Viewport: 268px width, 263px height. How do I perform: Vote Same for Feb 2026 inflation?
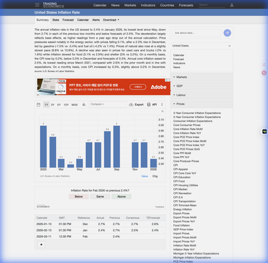pyautogui.click(x=100, y=196)
